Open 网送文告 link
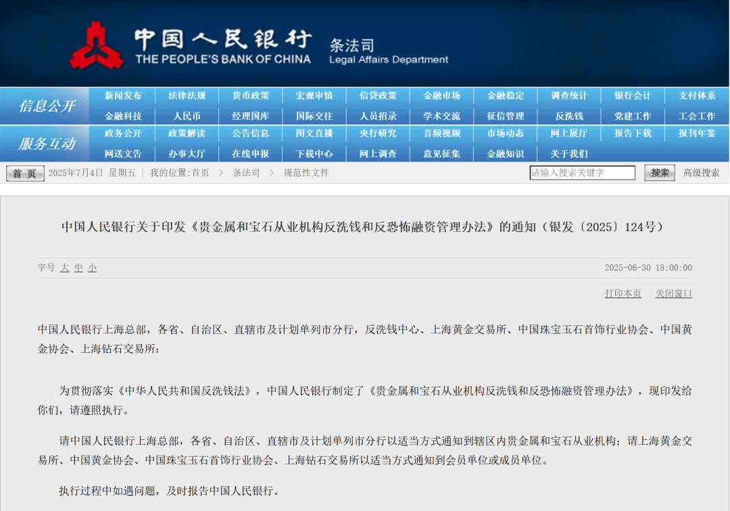Screen dimensions: 730x511 123,154
